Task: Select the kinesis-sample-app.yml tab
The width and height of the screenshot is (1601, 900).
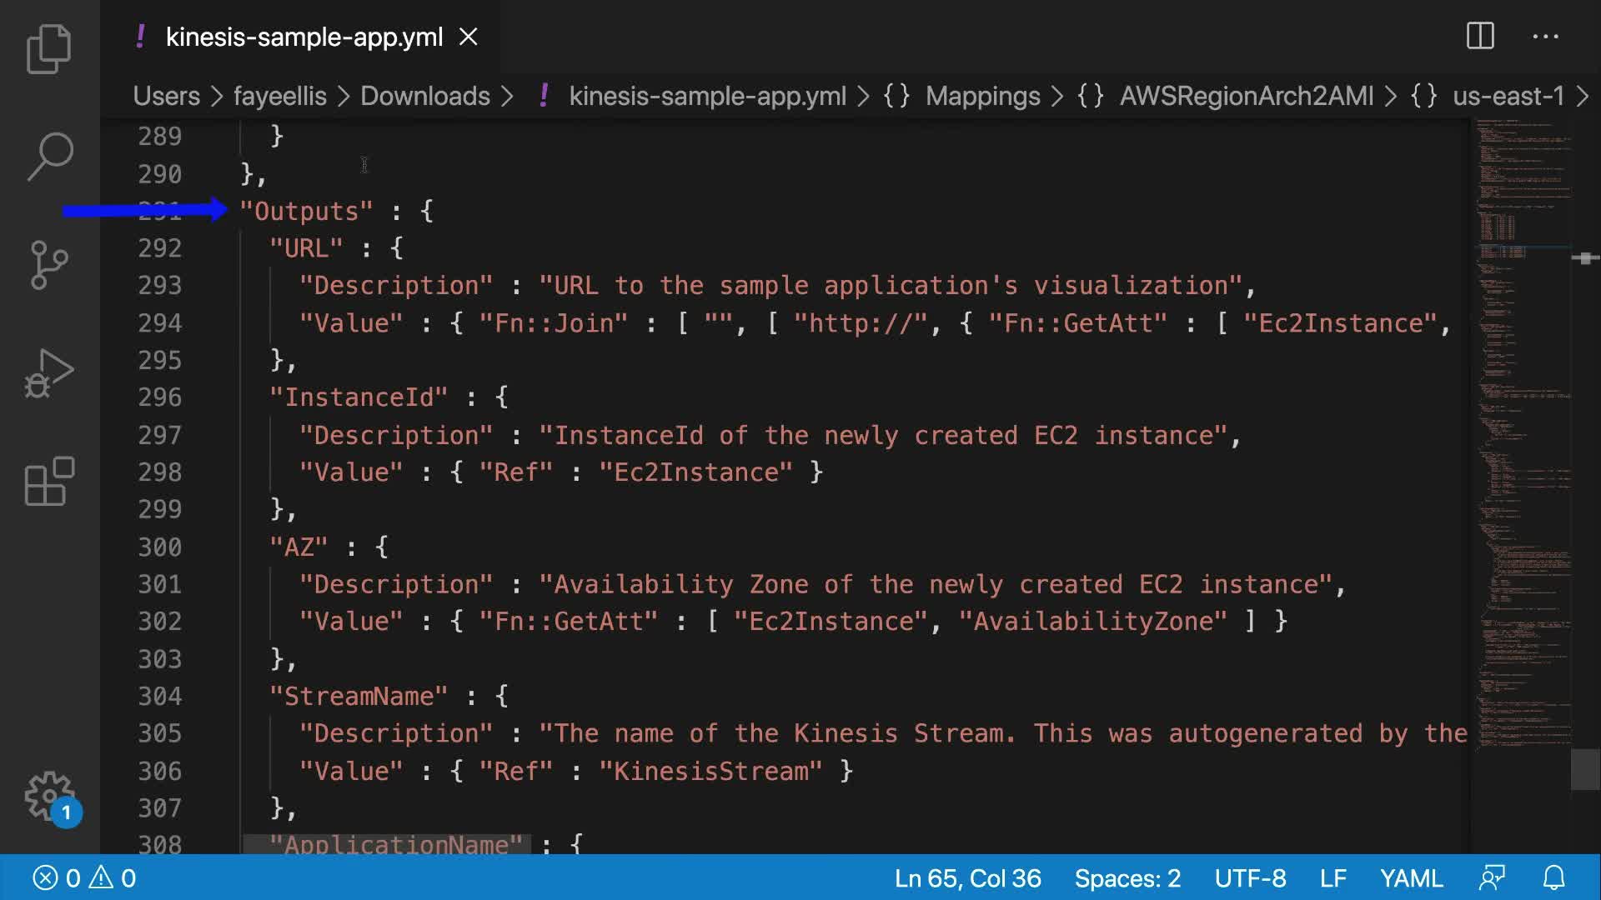Action: (304, 37)
